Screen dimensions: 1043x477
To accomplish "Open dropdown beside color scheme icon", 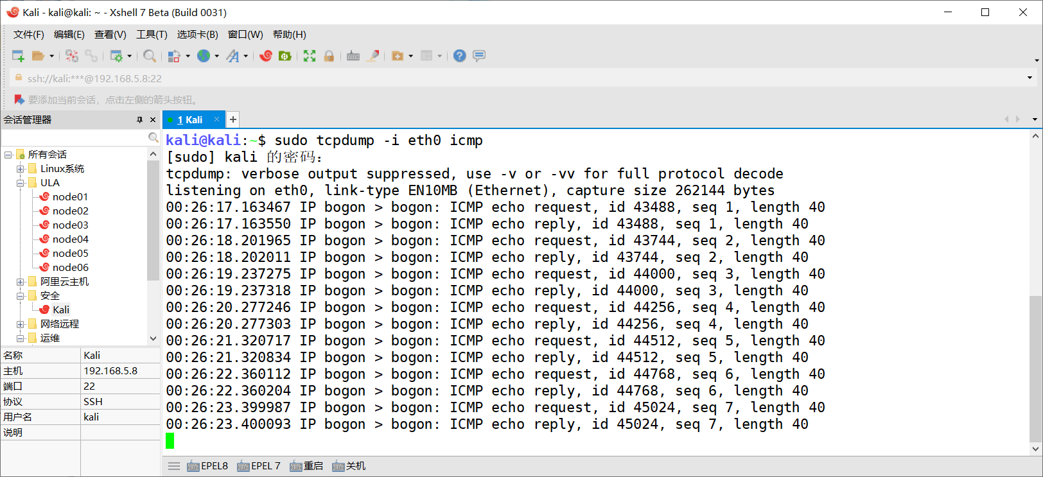I will [x=188, y=56].
